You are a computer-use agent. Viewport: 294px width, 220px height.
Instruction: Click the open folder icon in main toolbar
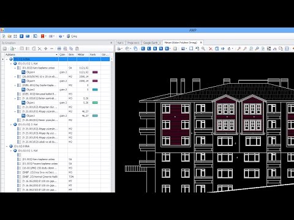[x=9, y=36]
